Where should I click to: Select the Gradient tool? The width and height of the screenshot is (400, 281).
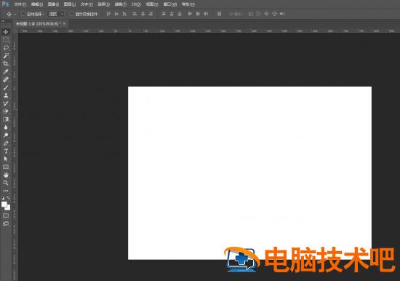[6, 119]
